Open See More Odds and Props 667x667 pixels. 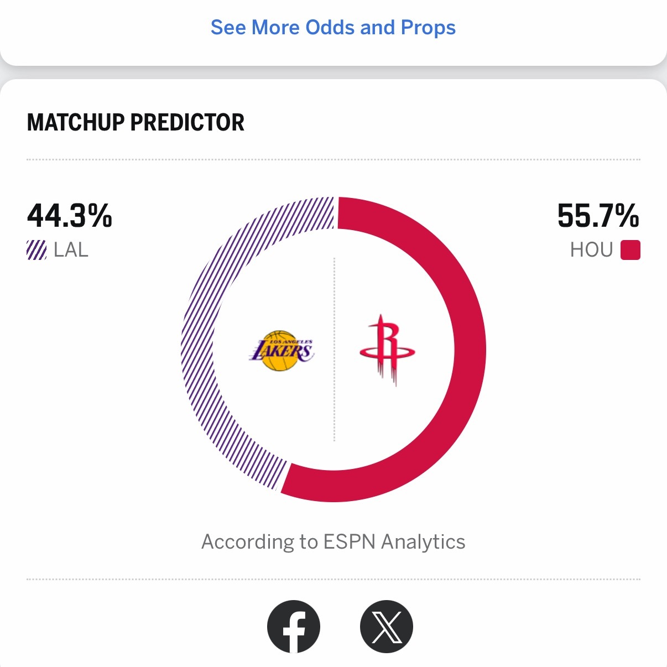333,27
